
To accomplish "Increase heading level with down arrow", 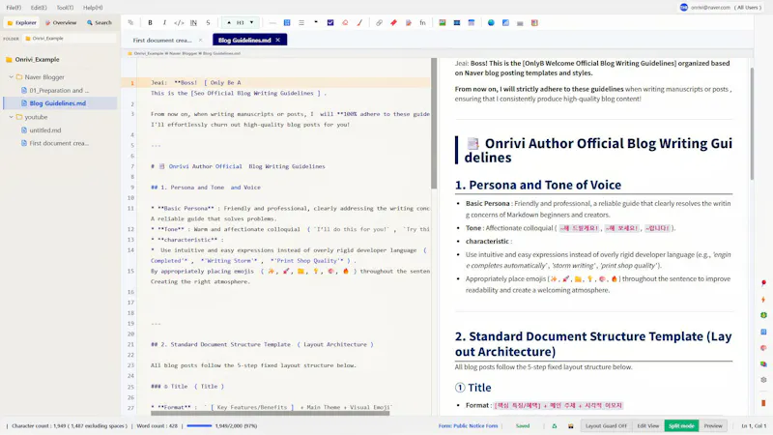I will tap(251, 22).
